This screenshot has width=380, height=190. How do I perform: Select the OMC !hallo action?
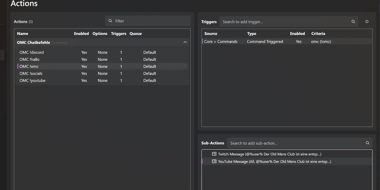click(102, 59)
